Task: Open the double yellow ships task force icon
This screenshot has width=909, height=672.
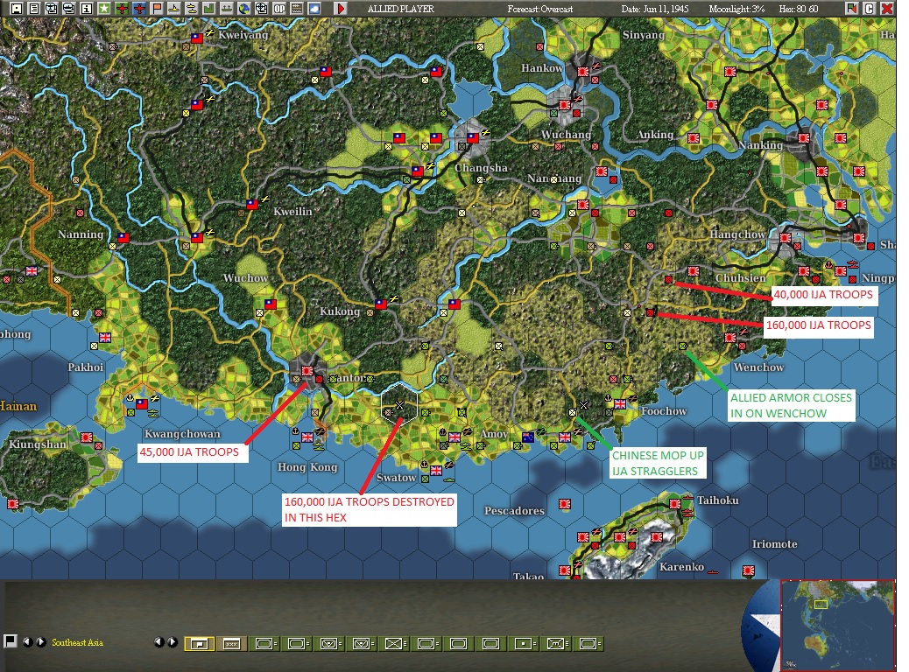Action: (191, 9)
